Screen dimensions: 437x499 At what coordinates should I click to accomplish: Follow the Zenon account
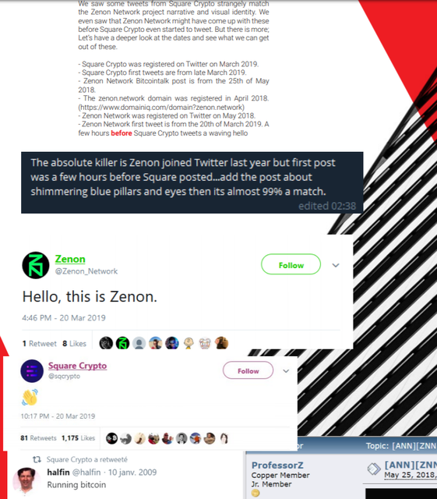point(291,264)
